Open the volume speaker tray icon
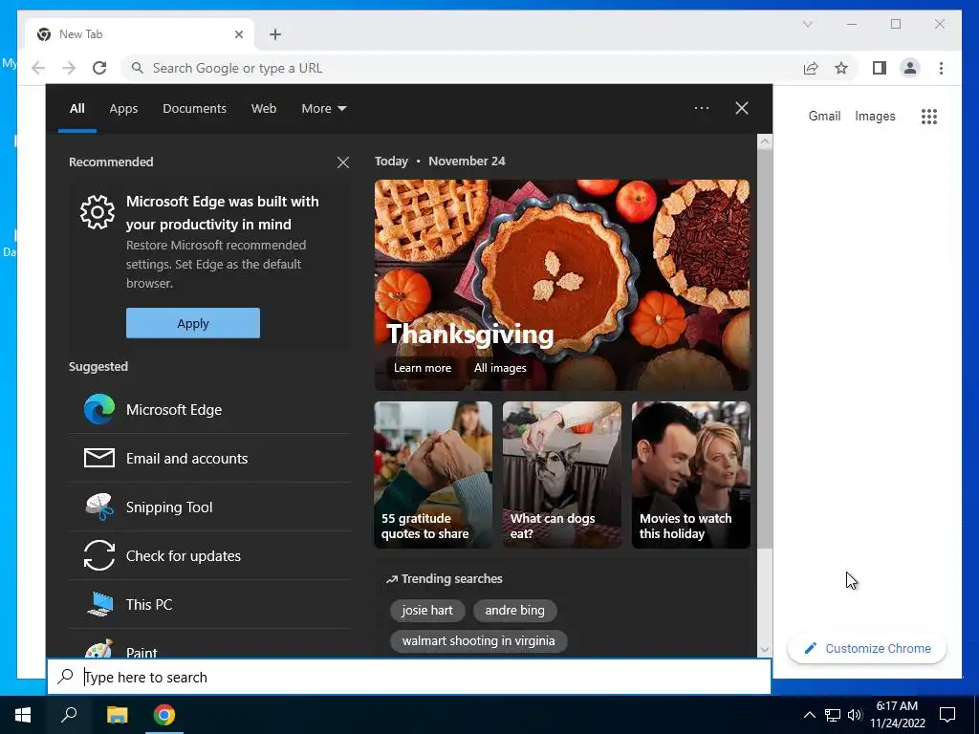 click(854, 715)
